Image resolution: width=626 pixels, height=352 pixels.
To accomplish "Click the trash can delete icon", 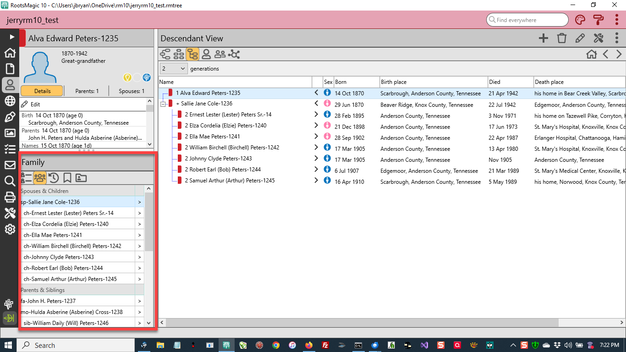I will coord(562,38).
